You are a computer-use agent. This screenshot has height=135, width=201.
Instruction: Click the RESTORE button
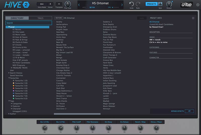59,18
